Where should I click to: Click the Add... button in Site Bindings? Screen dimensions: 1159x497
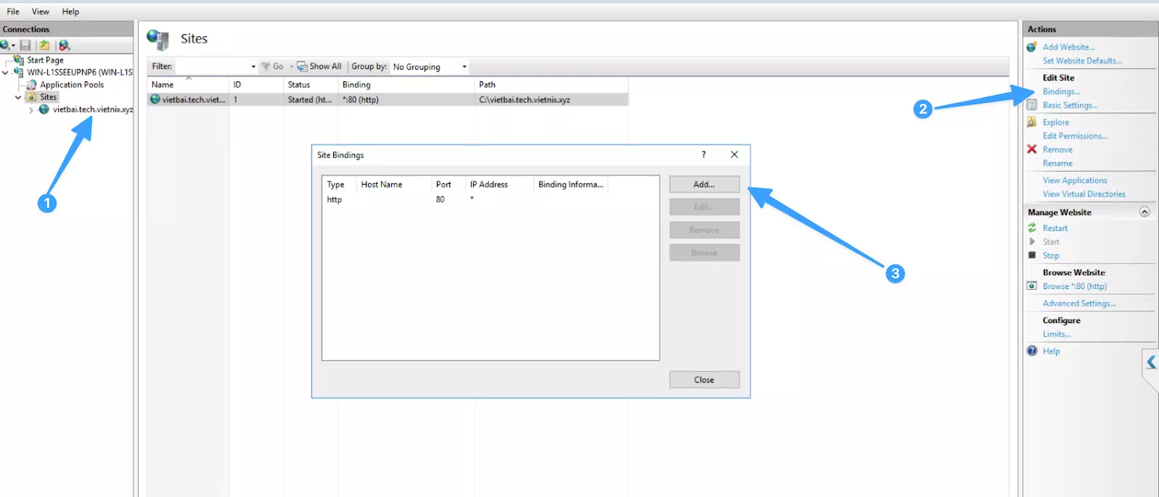(x=704, y=185)
